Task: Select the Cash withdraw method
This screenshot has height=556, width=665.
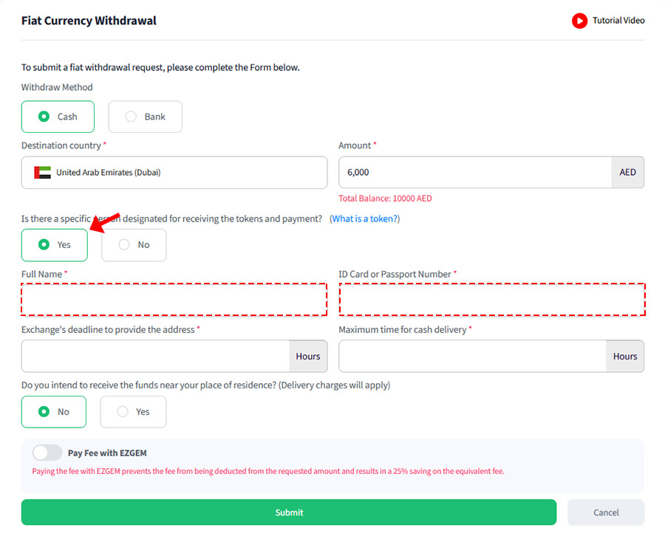Action: point(58,117)
